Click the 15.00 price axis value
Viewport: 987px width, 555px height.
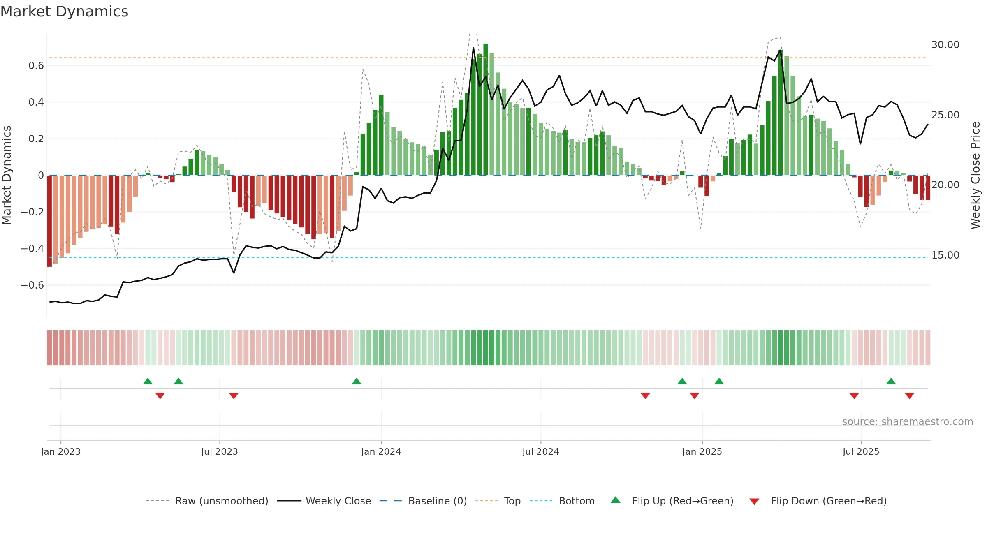[x=945, y=255]
